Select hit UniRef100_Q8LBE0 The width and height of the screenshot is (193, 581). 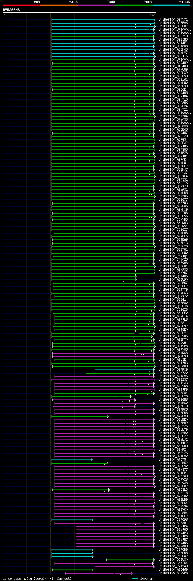click(x=173, y=420)
